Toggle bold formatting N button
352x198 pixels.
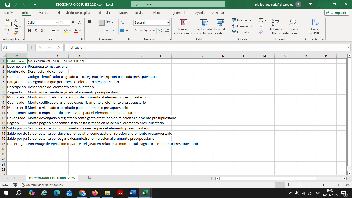(29, 31)
